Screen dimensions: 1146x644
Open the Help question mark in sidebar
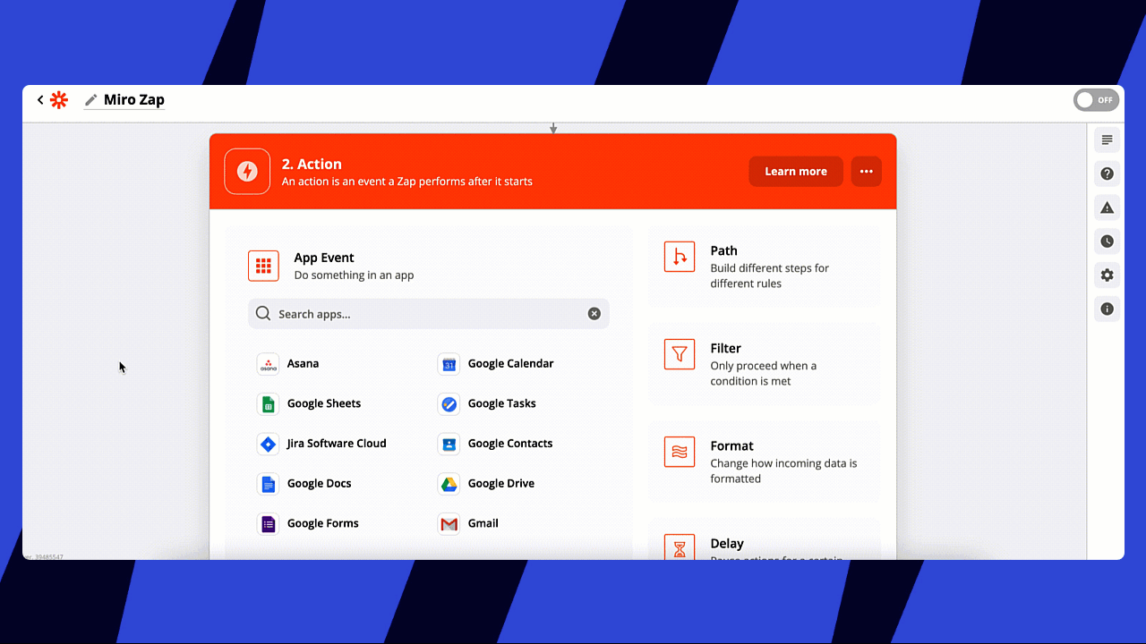pyautogui.click(x=1107, y=174)
